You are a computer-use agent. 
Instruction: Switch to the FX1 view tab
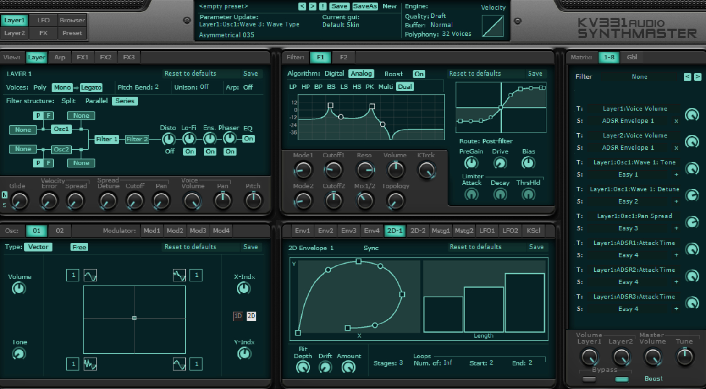(83, 57)
